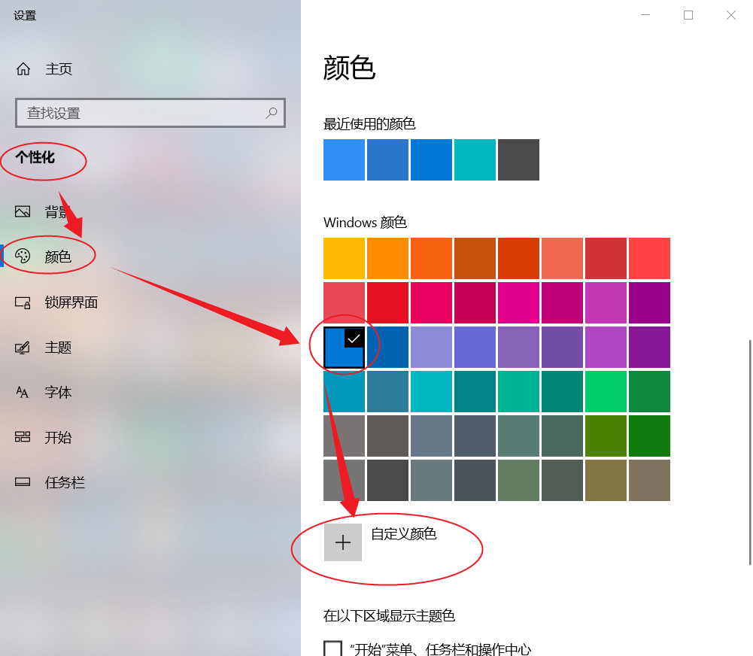Select the Themes (主题) icon
The height and width of the screenshot is (656, 753).
[x=23, y=347]
